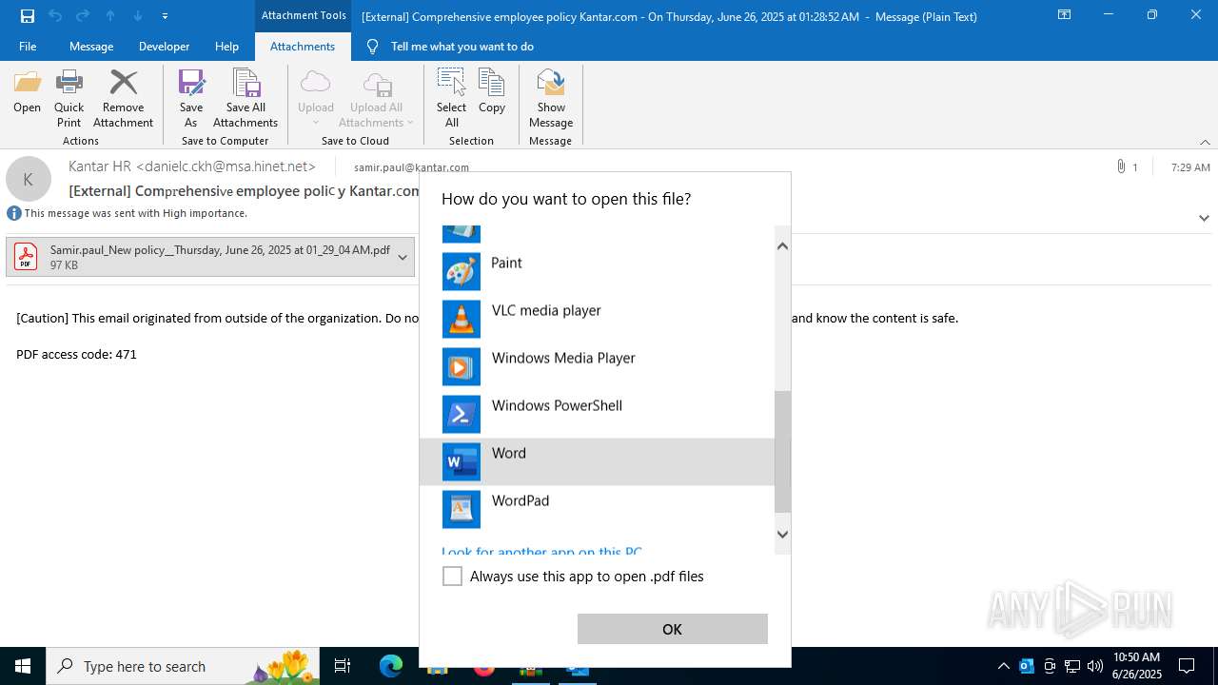Image resolution: width=1218 pixels, height=685 pixels.
Task: Click the Kantar HR sender avatar
Action: (29, 179)
